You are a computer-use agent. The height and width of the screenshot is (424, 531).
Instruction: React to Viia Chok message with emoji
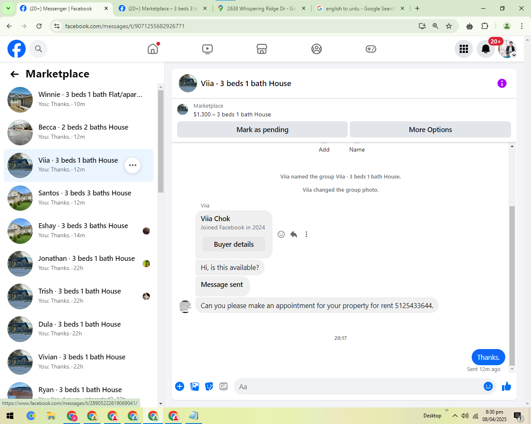pyautogui.click(x=281, y=234)
